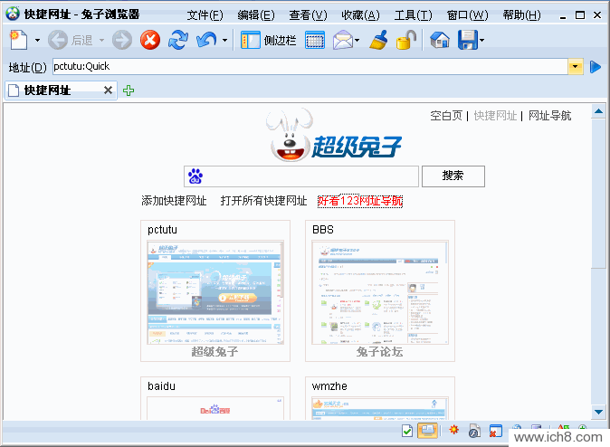
Task: Open the undo dropdown arrow
Action: (224, 40)
